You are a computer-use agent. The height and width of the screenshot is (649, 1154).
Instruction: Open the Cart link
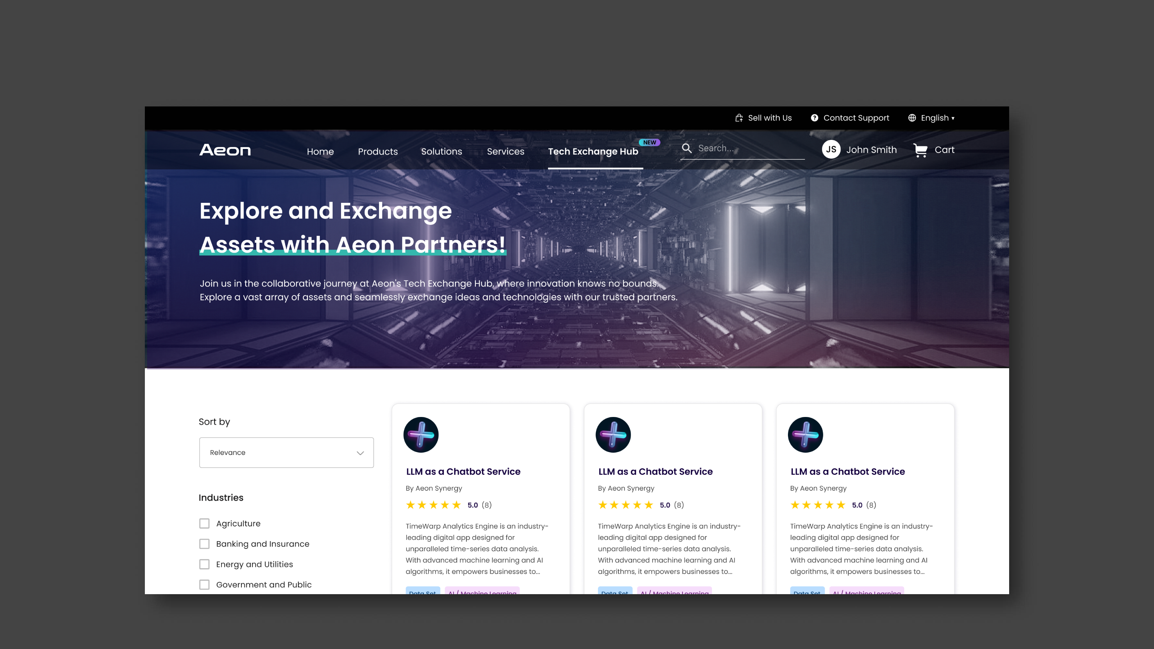(945, 150)
